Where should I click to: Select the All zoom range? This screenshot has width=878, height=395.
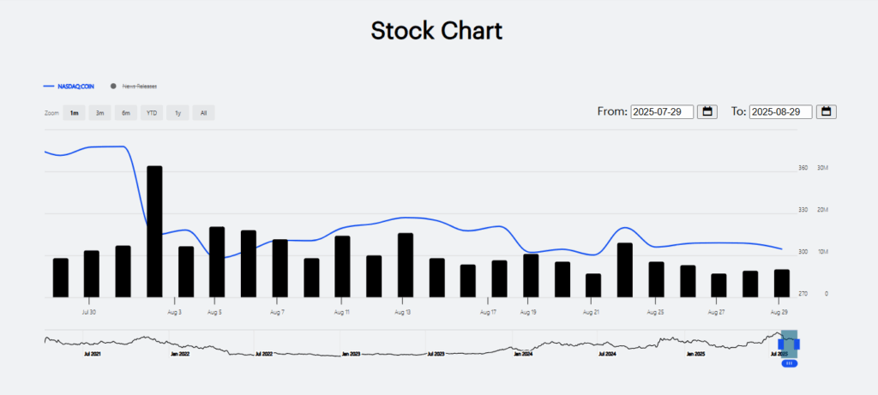coord(204,113)
